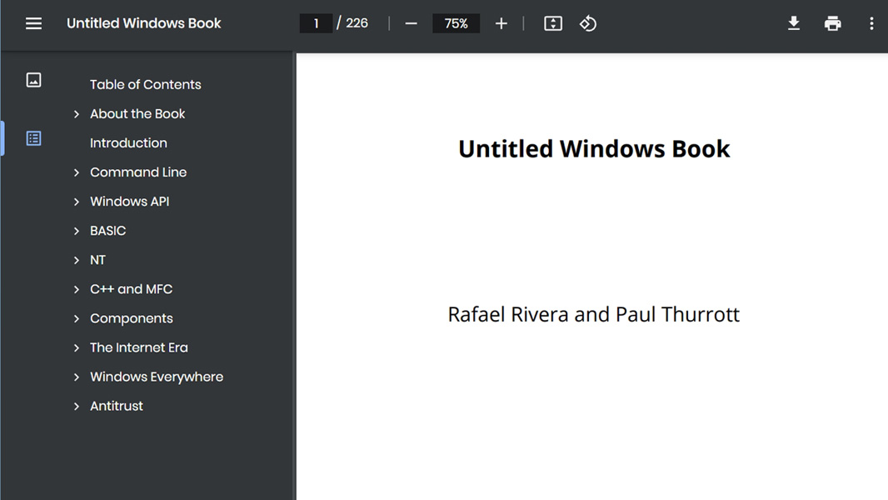The image size is (888, 500).
Task: Rotate the document with the rotate icon
Action: (588, 23)
